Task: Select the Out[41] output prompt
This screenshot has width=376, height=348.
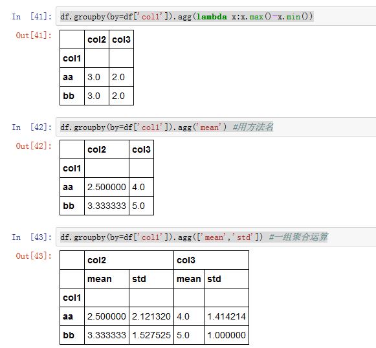Action: [x=34, y=36]
